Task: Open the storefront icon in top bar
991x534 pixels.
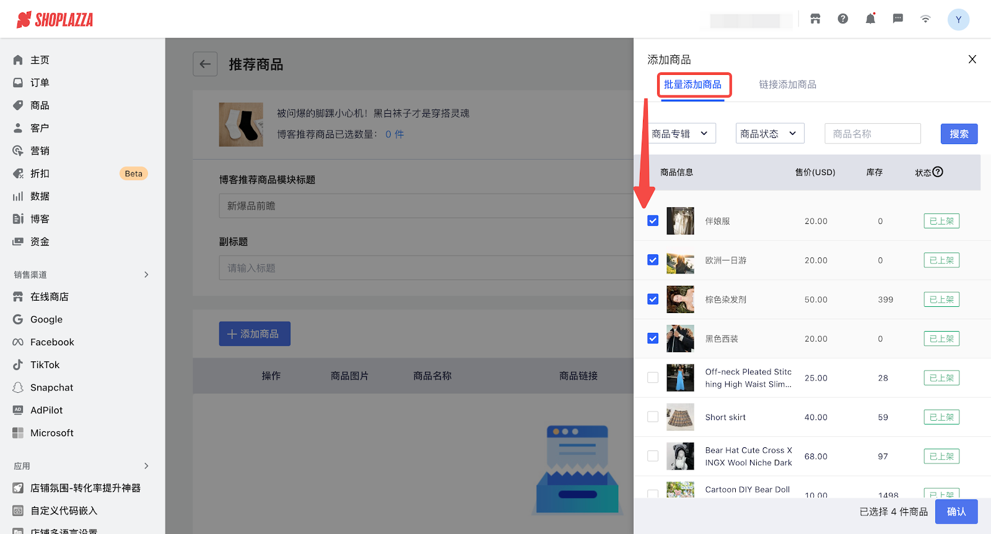Action: pyautogui.click(x=815, y=19)
